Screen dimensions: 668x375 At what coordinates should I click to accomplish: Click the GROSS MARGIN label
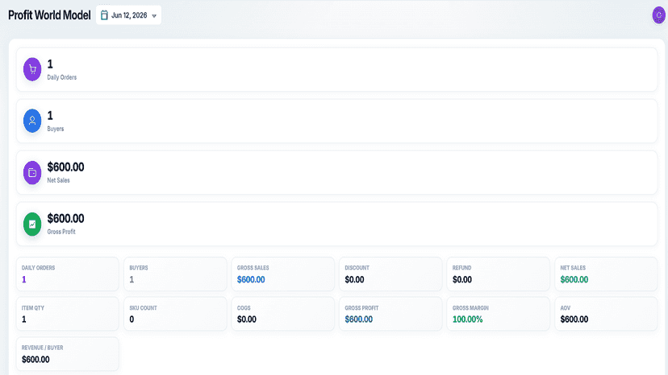tap(470, 308)
